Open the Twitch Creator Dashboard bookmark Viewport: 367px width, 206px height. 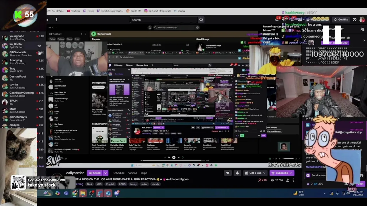coord(110,11)
